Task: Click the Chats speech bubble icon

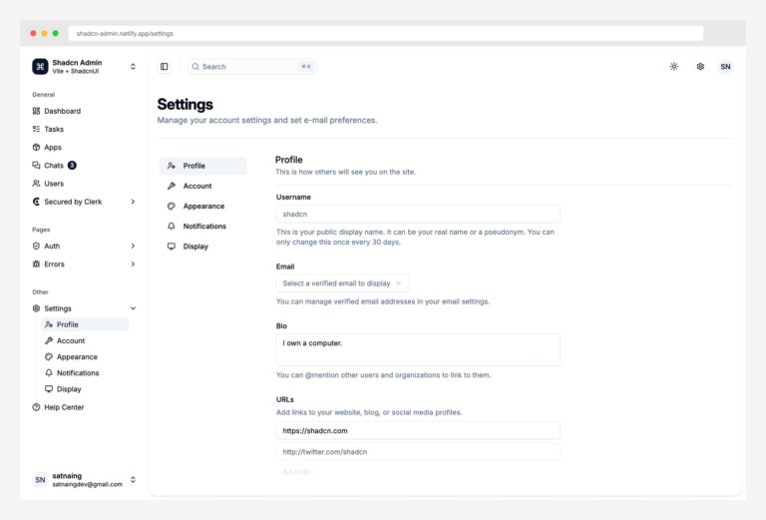Action: tap(36, 166)
